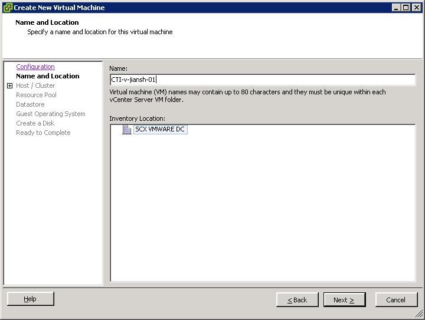Screen dimensions: 425x320
Task: Click the Guest Operating System step
Action: click(51, 114)
